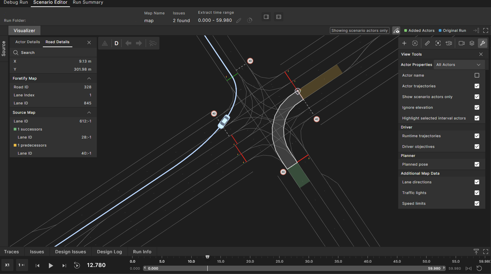Click the X1 playback speed button
The image size is (491, 274).
coord(7,265)
